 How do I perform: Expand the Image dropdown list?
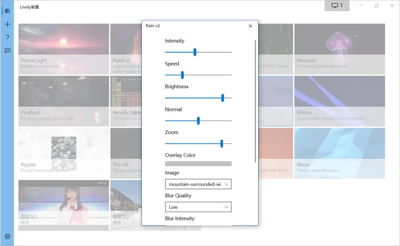(x=198, y=184)
